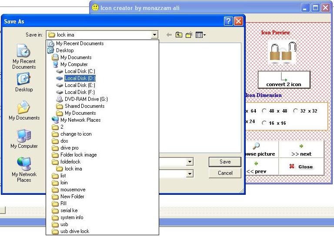The image size is (334, 240).
Task: Choose Local Disk (C:)
Action: pos(103,71)
